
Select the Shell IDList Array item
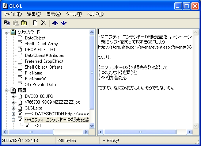coord(41,44)
